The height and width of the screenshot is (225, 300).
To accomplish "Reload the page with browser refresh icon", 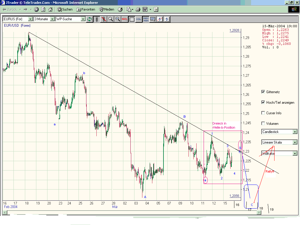I will pos(43,9).
